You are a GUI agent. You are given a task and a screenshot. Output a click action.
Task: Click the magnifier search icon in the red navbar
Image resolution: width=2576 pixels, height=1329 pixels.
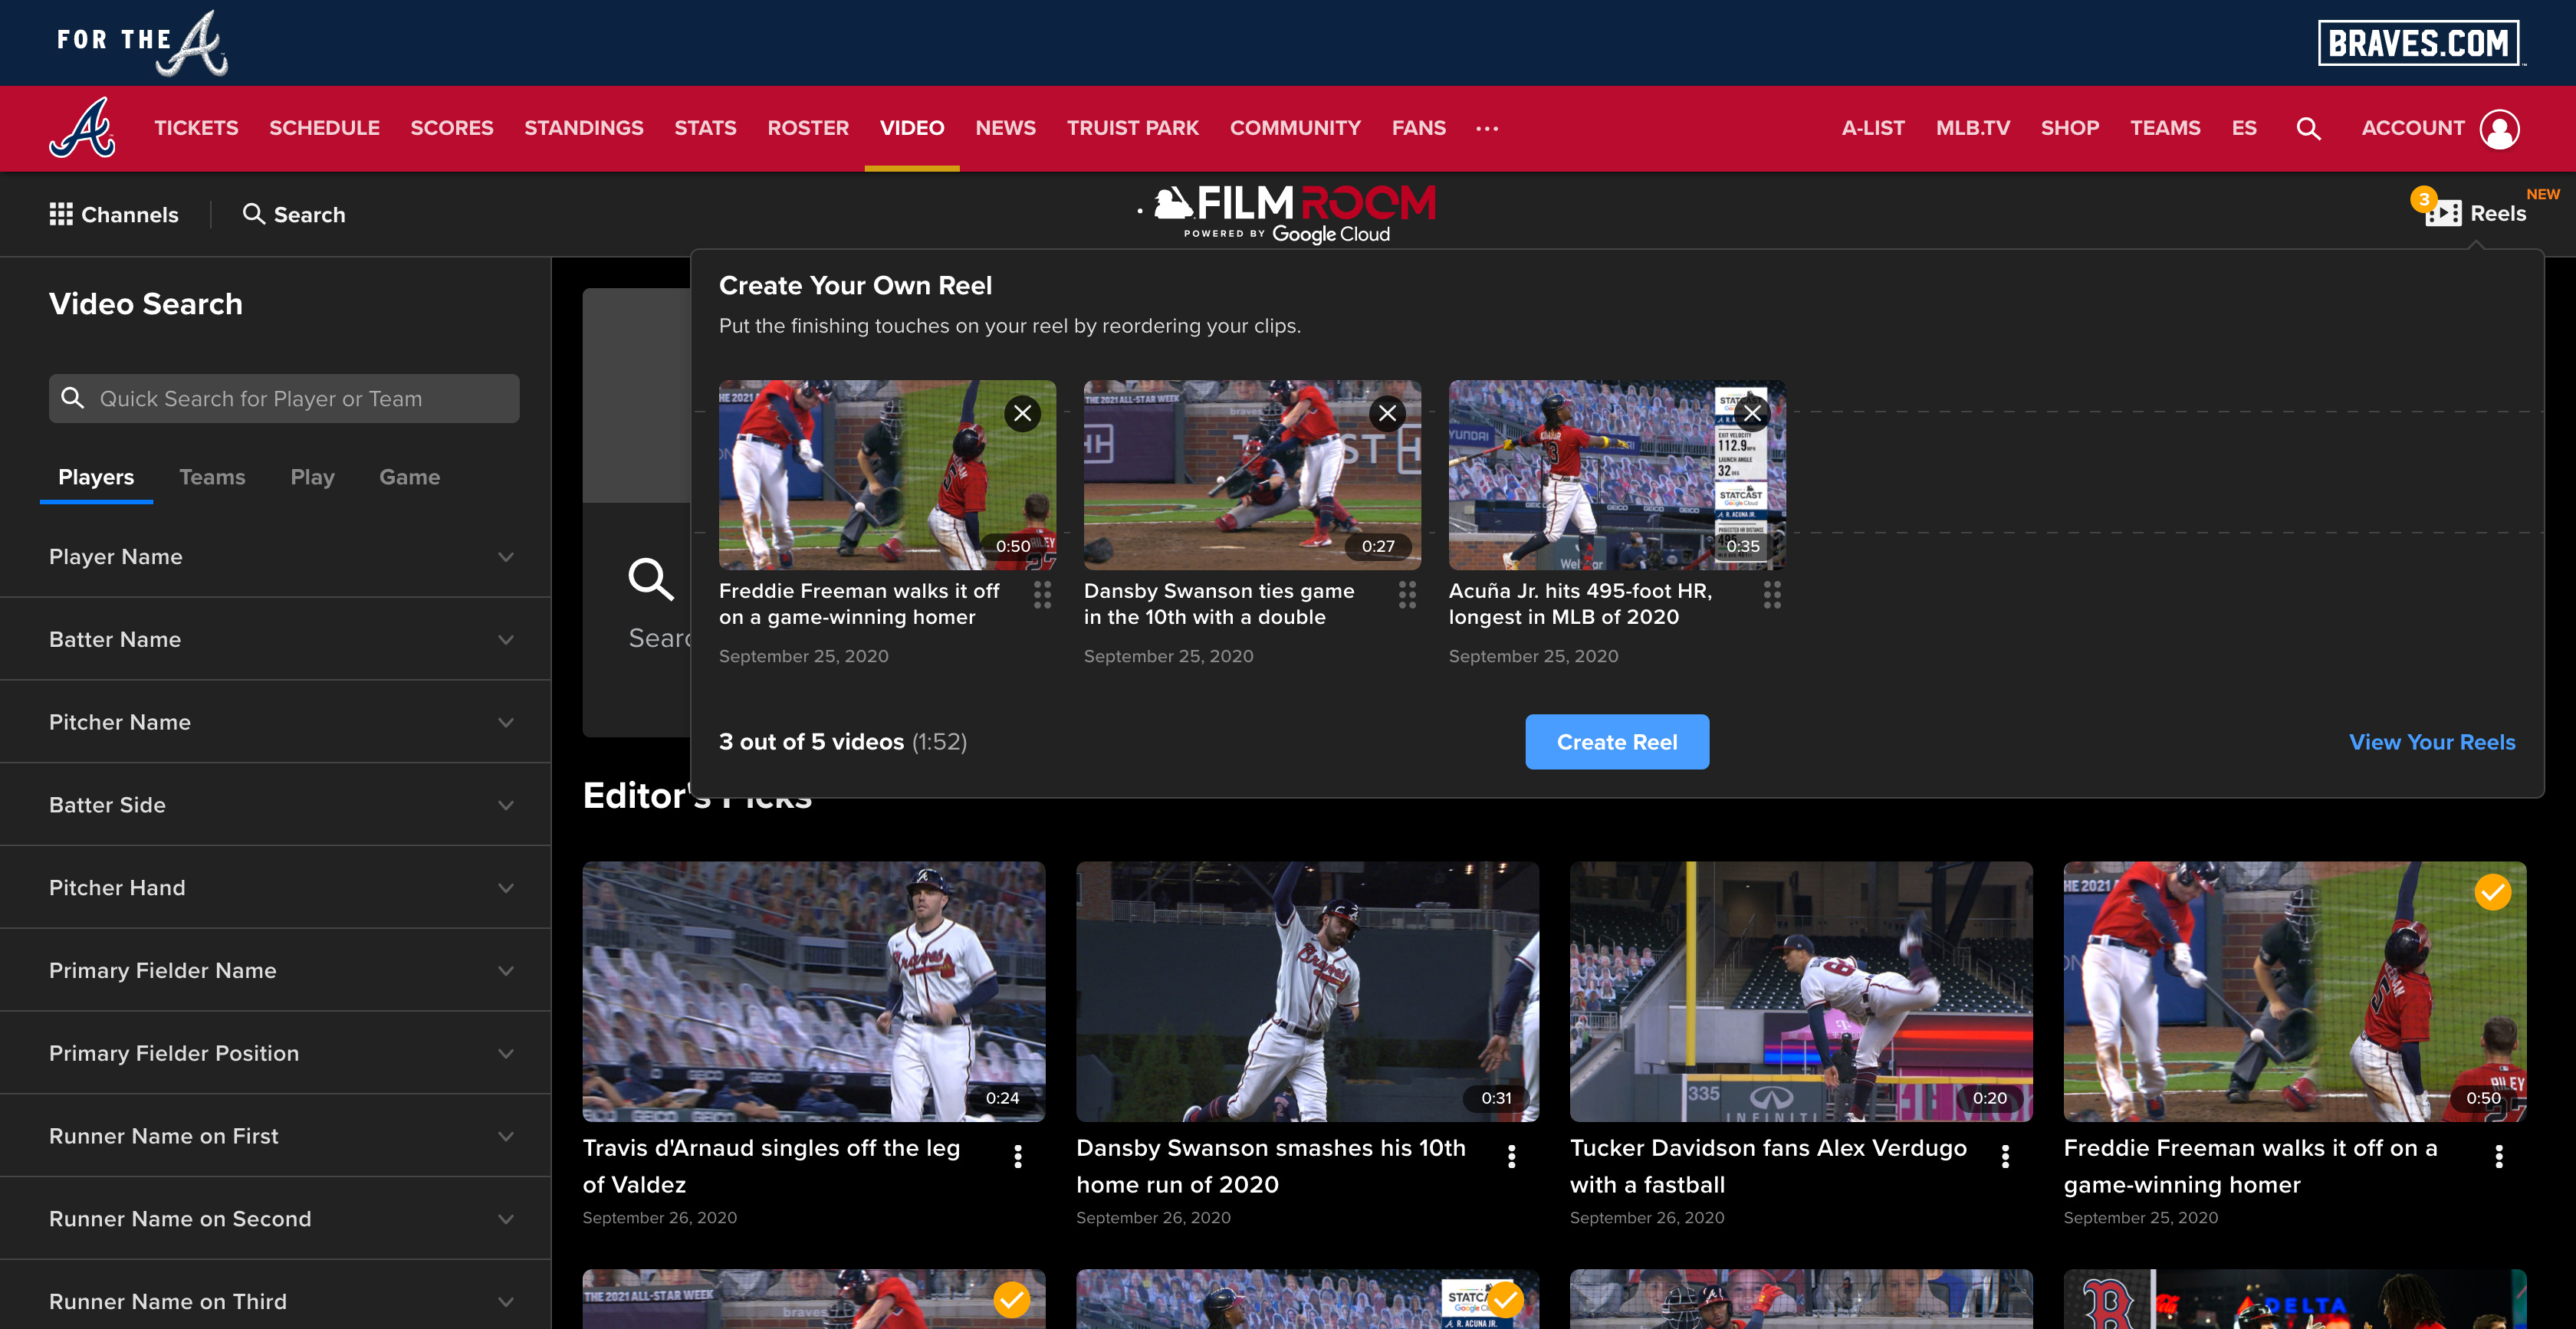pos(2308,128)
